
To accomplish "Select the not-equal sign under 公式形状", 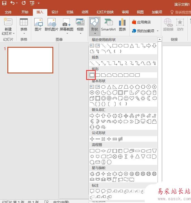I will pos(120,139).
